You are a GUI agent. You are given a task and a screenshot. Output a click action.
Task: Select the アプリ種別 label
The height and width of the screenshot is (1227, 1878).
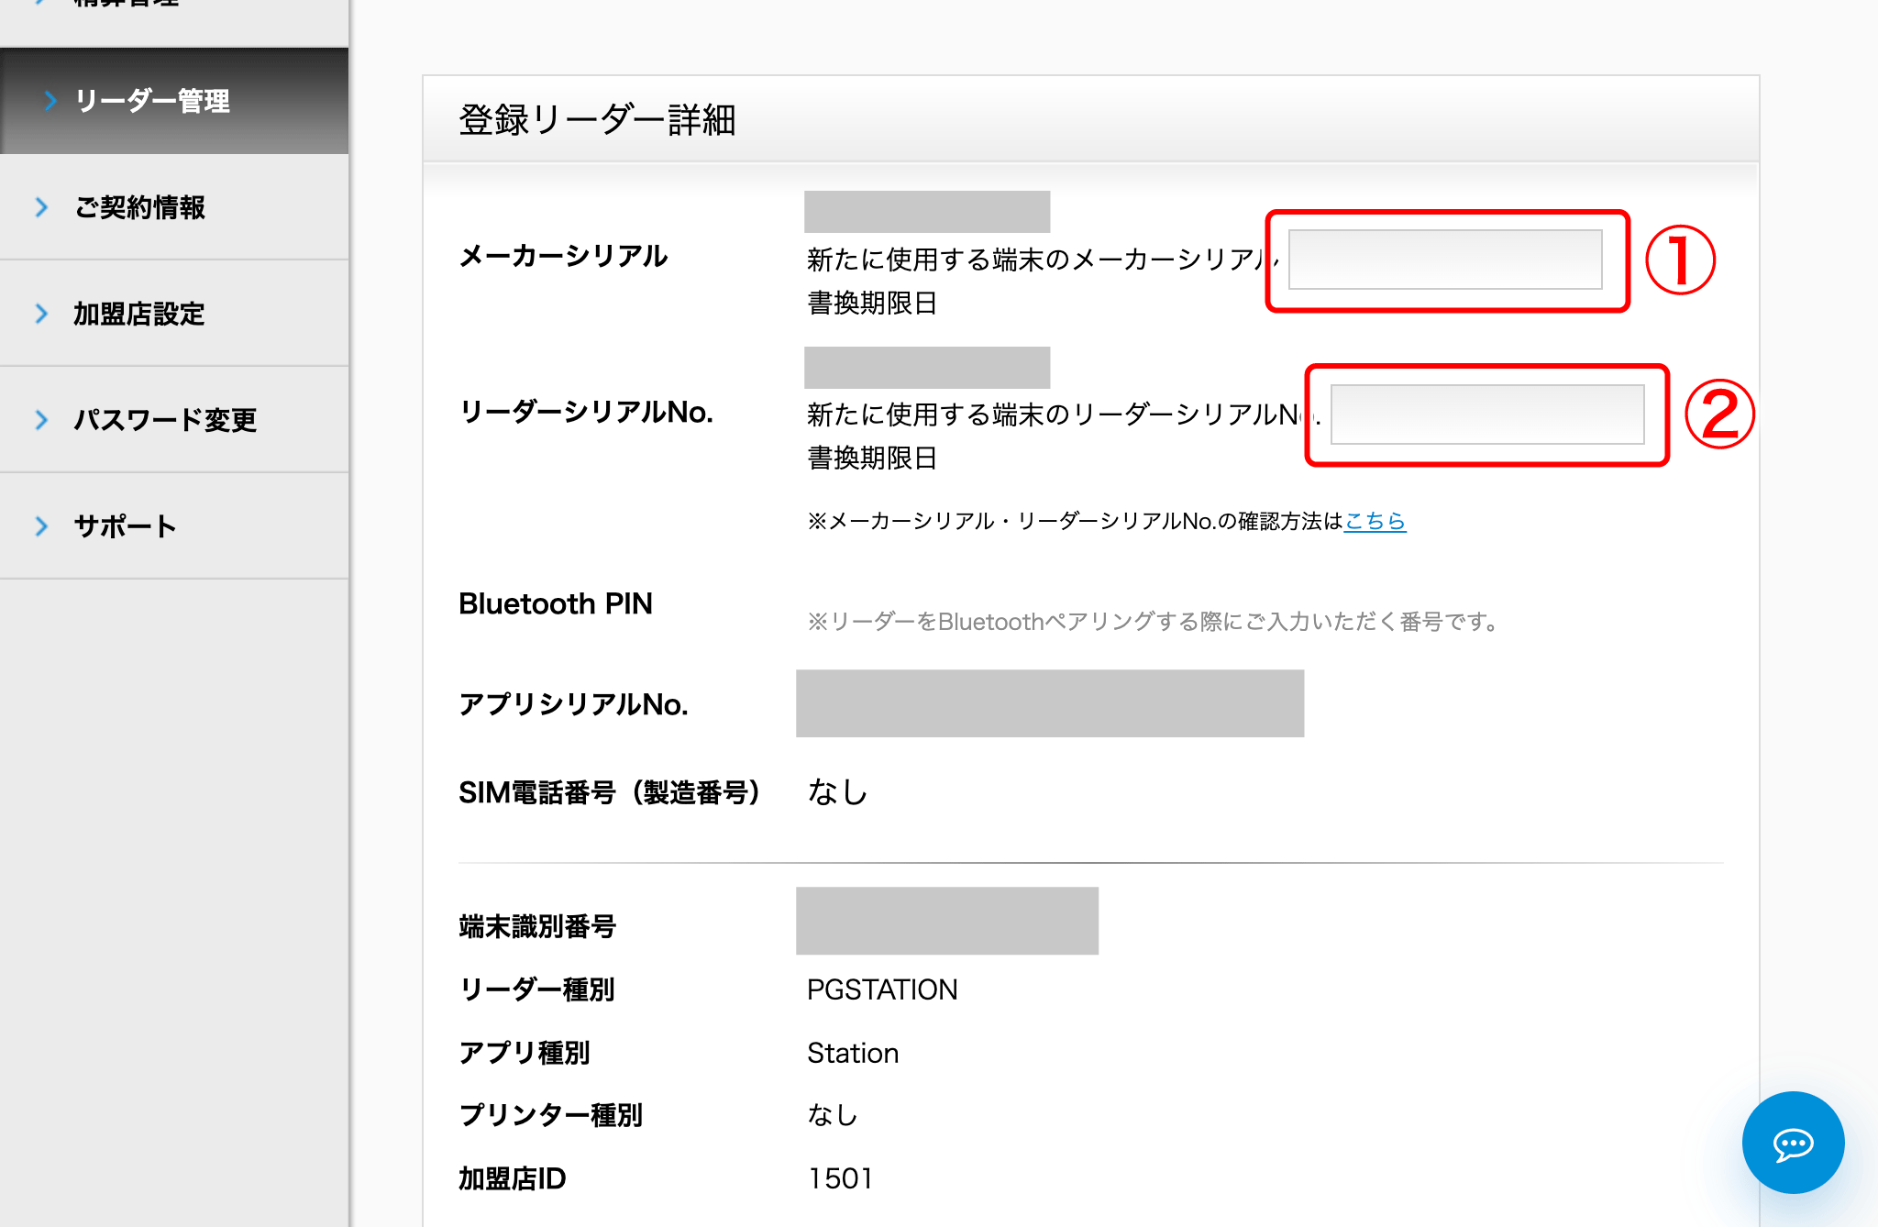[x=524, y=1053]
